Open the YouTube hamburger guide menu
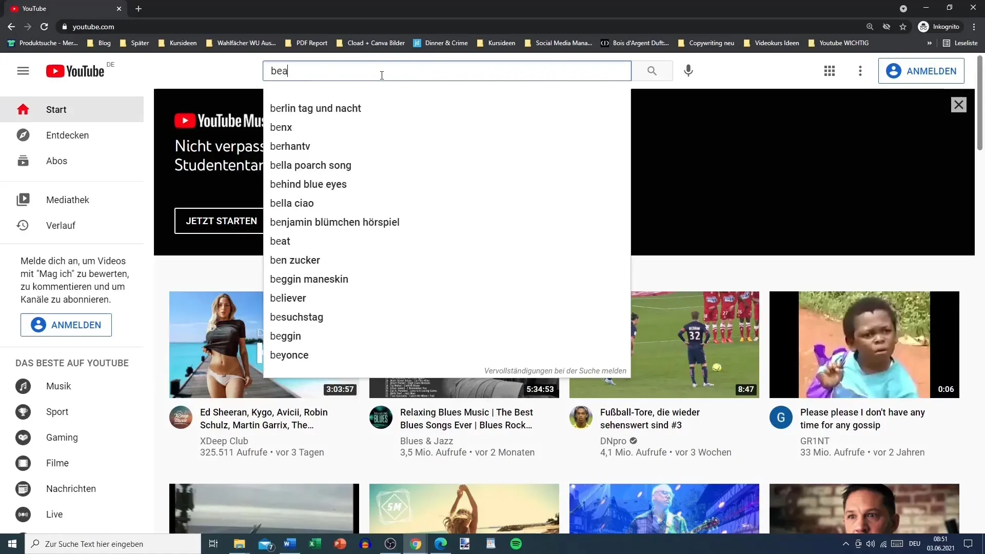Viewport: 985px width, 554px height. pos(23,71)
